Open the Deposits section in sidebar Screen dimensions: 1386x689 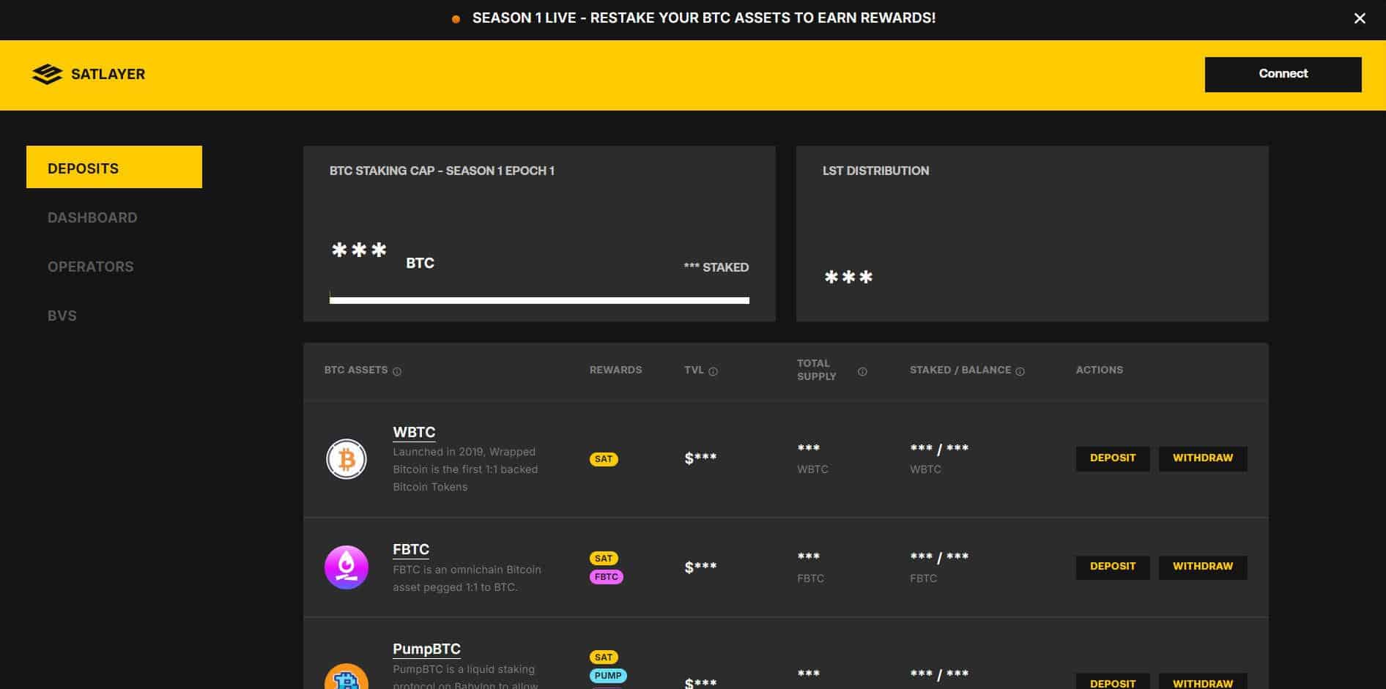coord(114,168)
